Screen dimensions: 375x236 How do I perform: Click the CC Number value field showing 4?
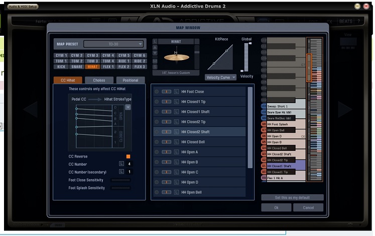click(130, 164)
